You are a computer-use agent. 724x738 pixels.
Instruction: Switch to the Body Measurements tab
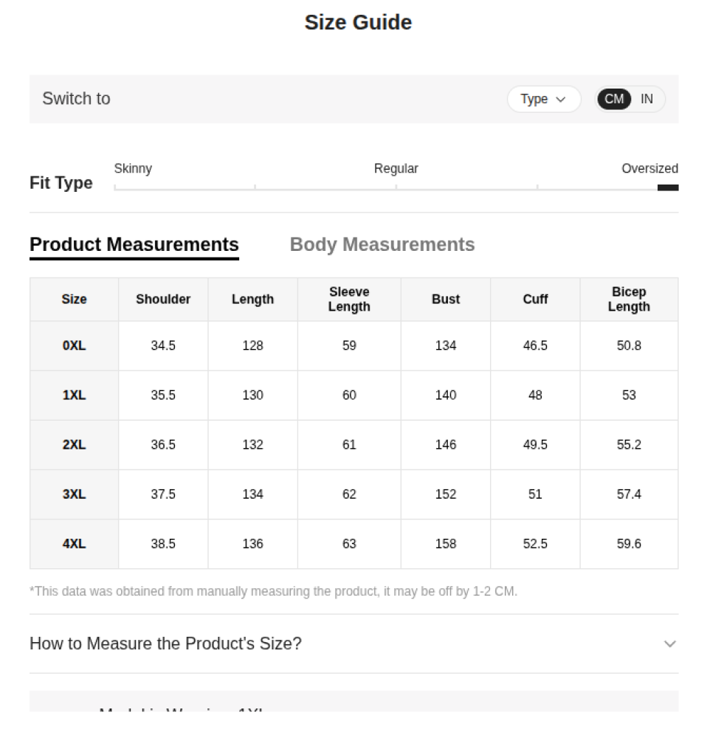tap(382, 244)
